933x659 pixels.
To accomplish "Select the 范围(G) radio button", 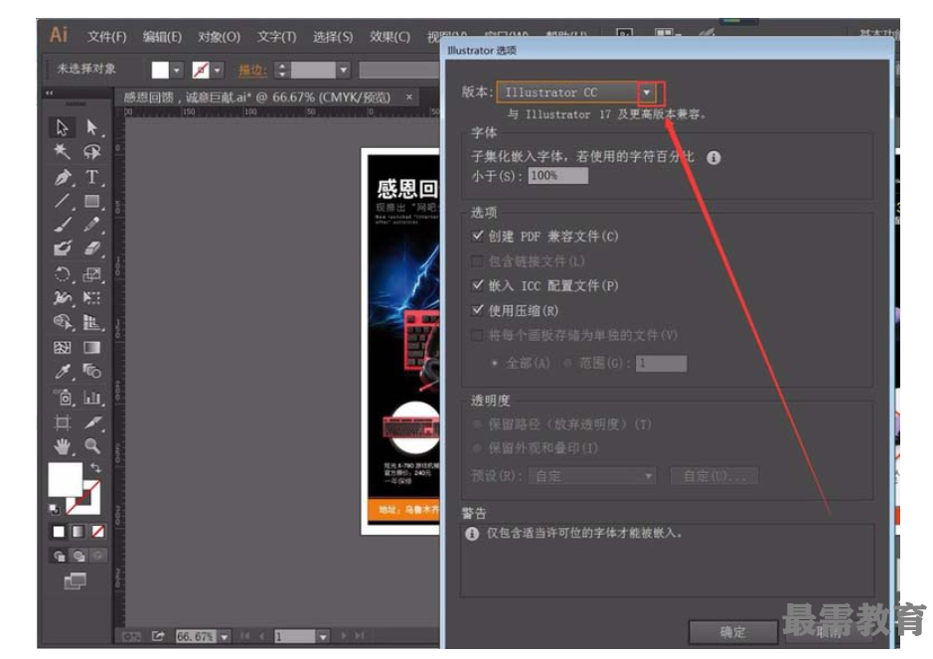I will [567, 363].
